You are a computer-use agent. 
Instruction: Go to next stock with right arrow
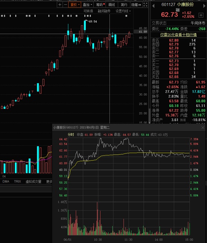(204, 6)
